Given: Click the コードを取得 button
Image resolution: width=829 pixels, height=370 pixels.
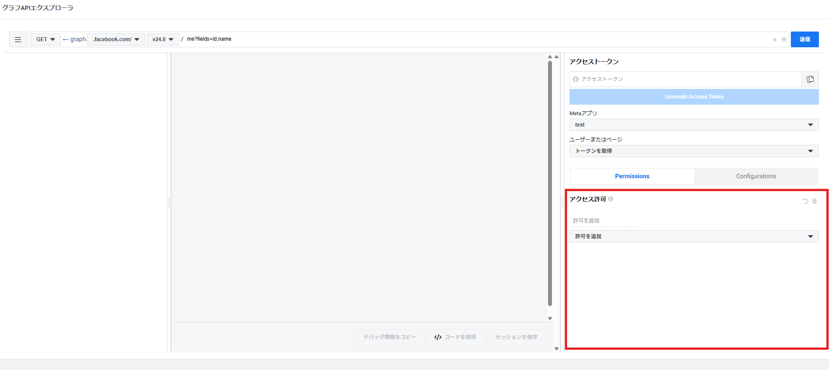Looking at the screenshot, I should [455, 337].
